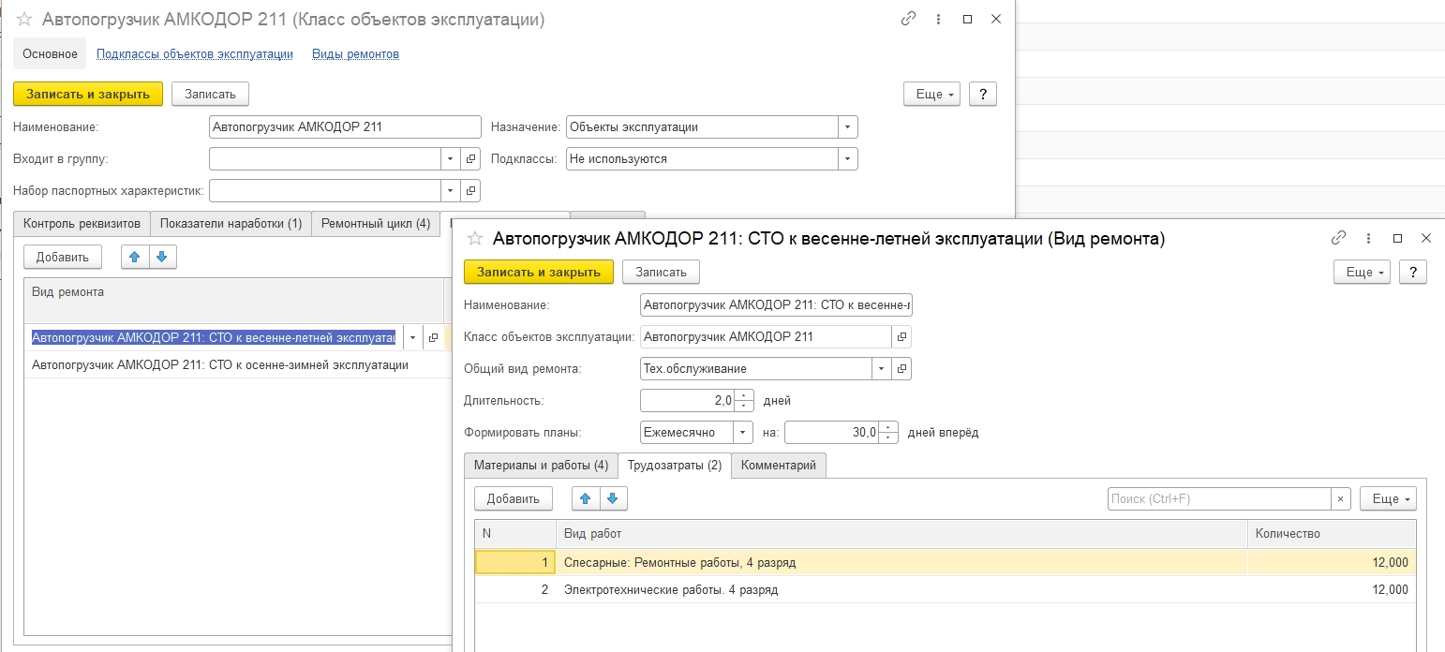Adjust дней вперёд spinner arrows

pyautogui.click(x=888, y=433)
